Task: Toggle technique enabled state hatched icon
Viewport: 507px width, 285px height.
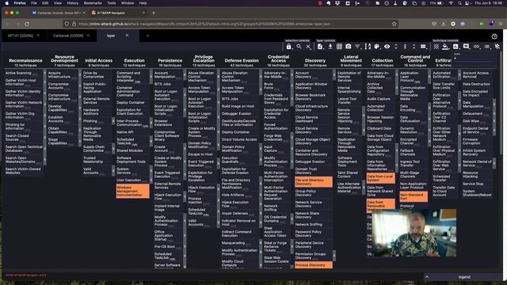Action: click(436, 47)
